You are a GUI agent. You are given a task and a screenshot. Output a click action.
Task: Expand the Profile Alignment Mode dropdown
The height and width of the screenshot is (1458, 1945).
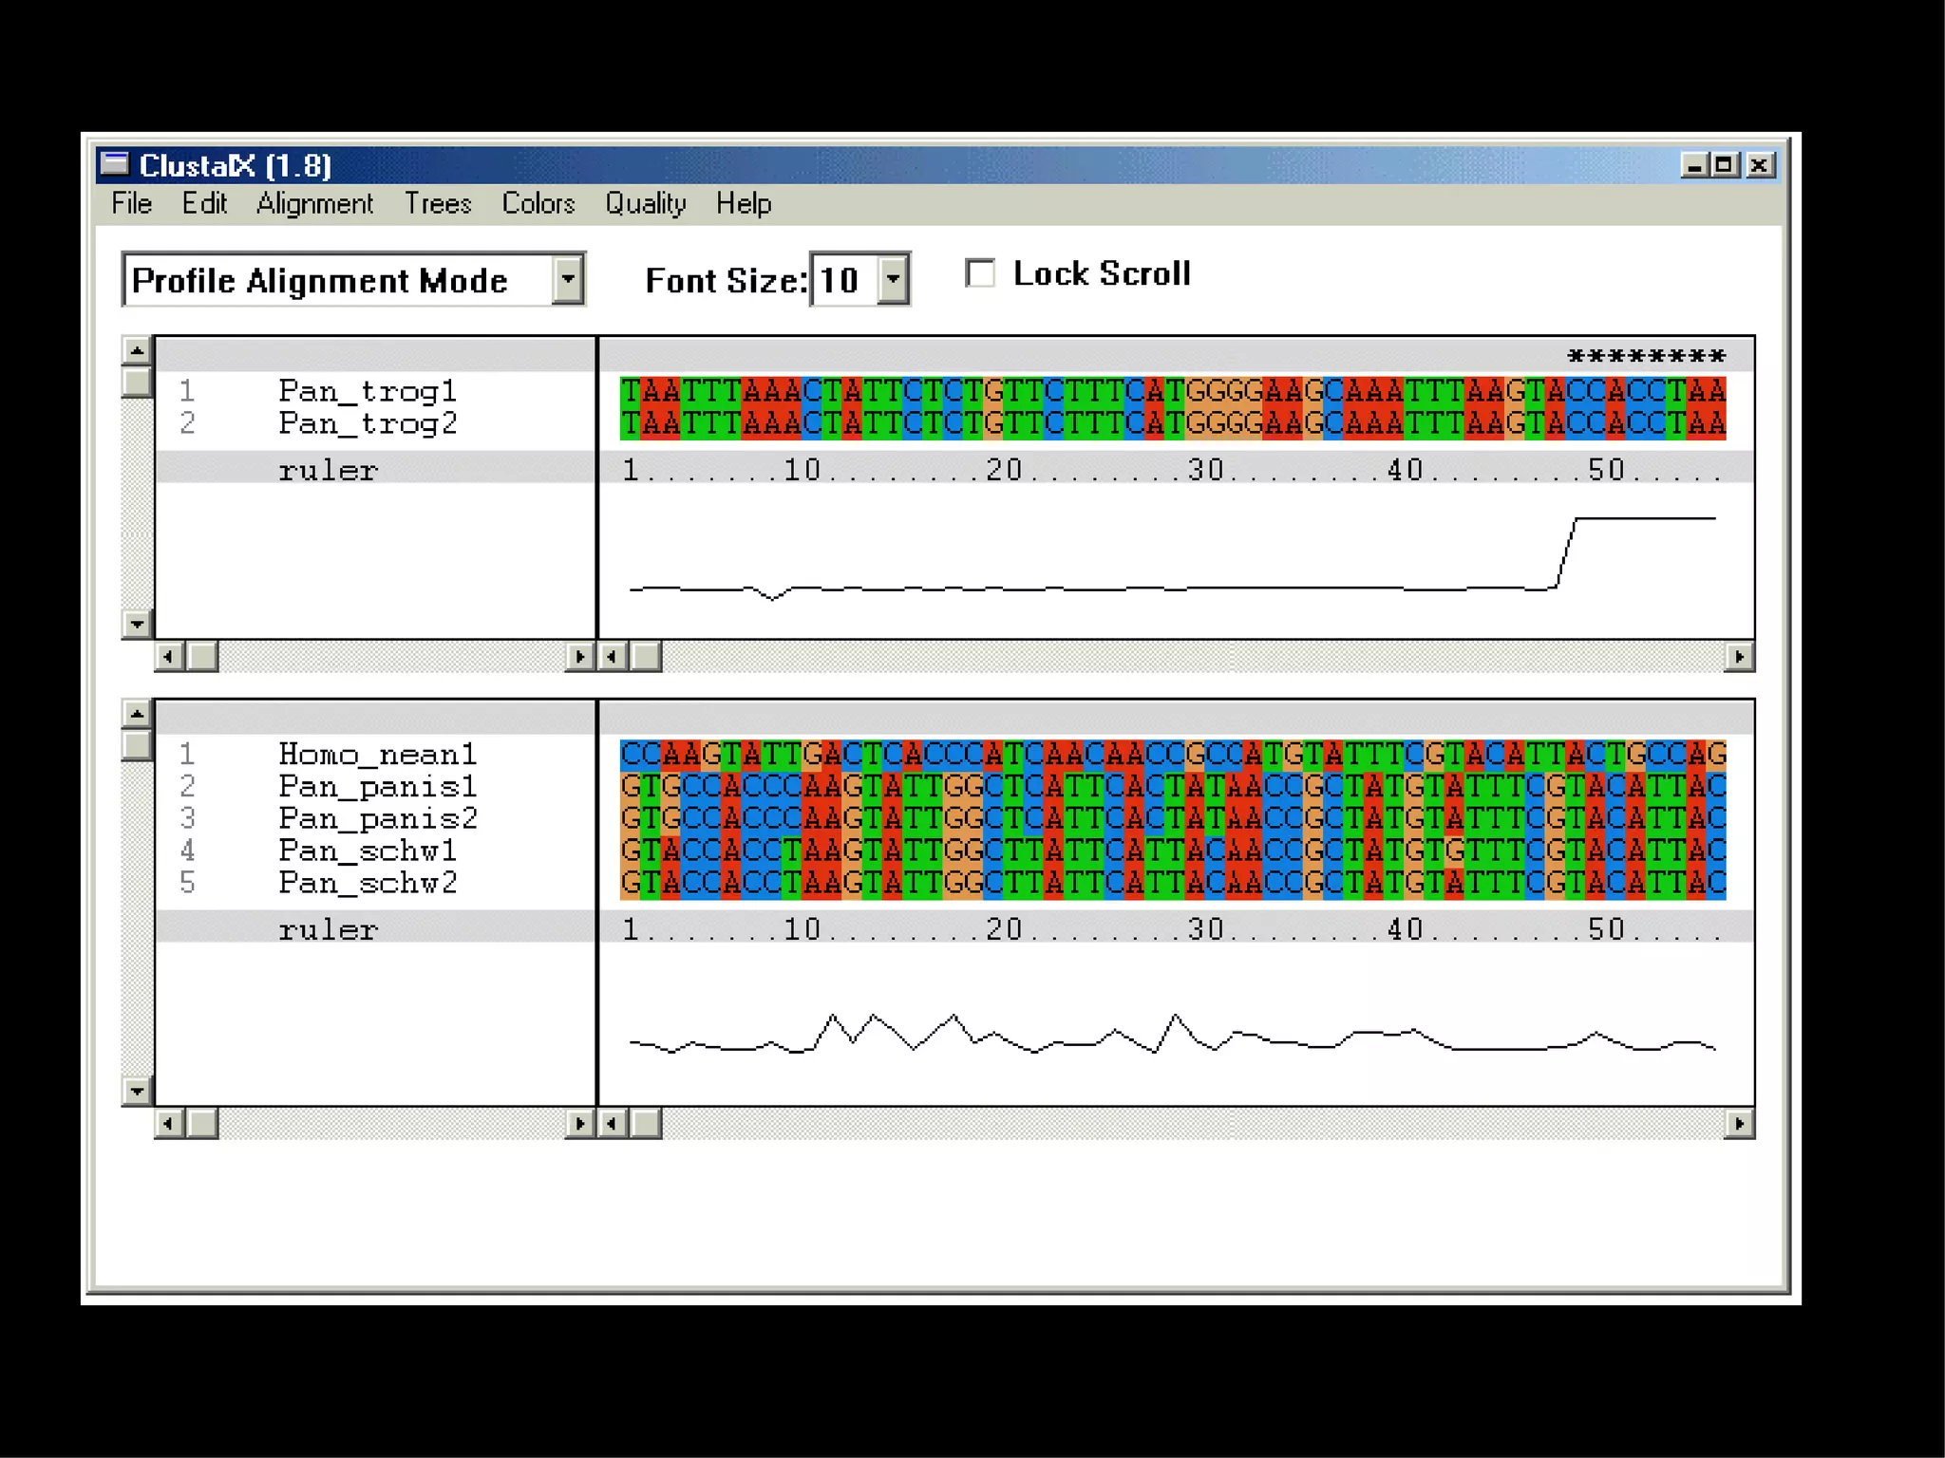coord(567,280)
